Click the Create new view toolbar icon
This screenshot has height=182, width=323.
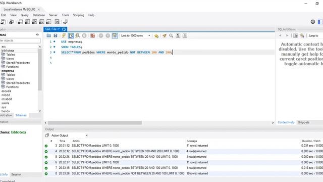(x=34, y=22)
